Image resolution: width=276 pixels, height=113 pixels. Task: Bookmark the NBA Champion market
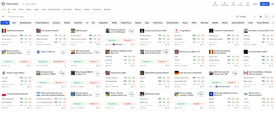[100, 45]
